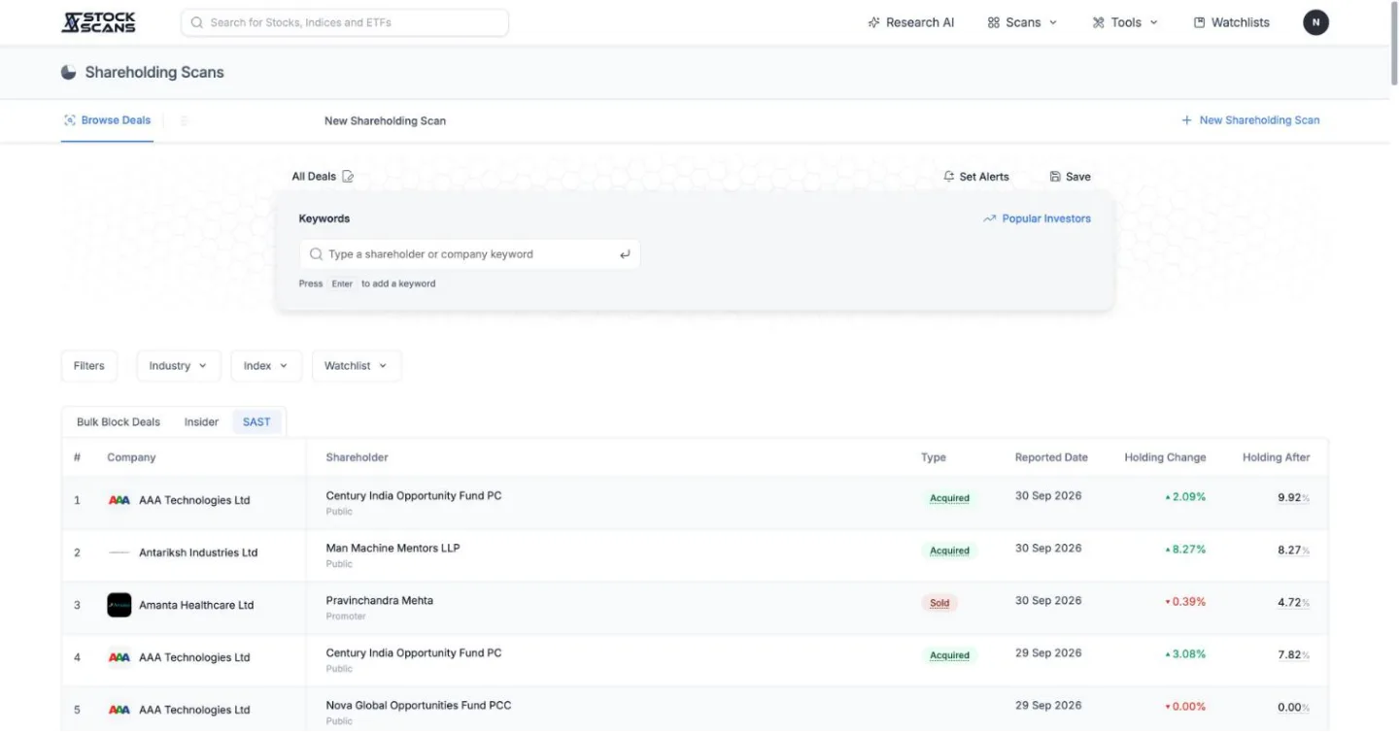Expand the Watchlist dropdown
Screen dimensions: 1399x735
point(357,366)
